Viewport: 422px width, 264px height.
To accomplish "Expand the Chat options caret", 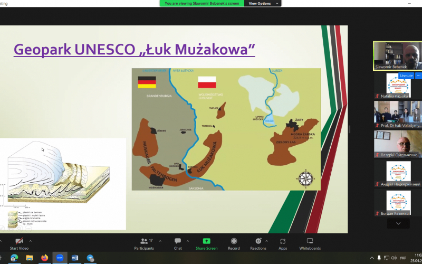I will tap(188, 241).
